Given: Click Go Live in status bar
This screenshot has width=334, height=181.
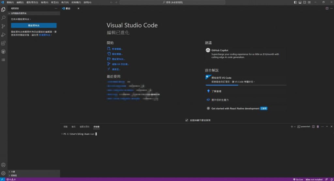Looking at the screenshot, I should point(298,179).
